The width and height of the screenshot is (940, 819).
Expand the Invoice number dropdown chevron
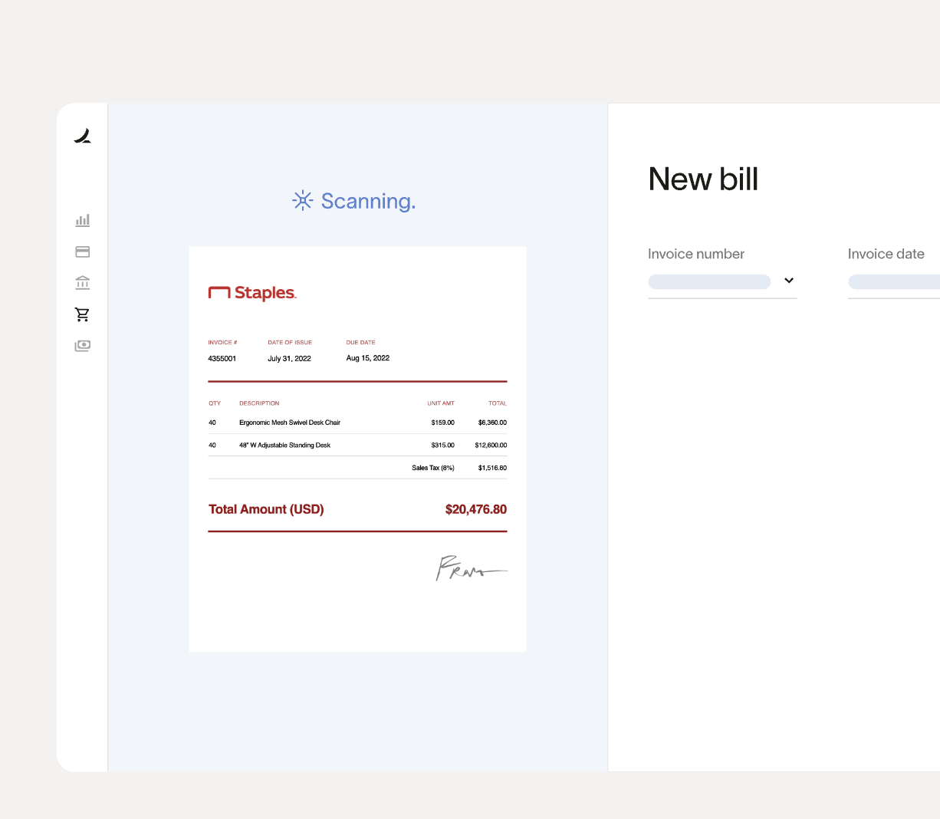[789, 281]
